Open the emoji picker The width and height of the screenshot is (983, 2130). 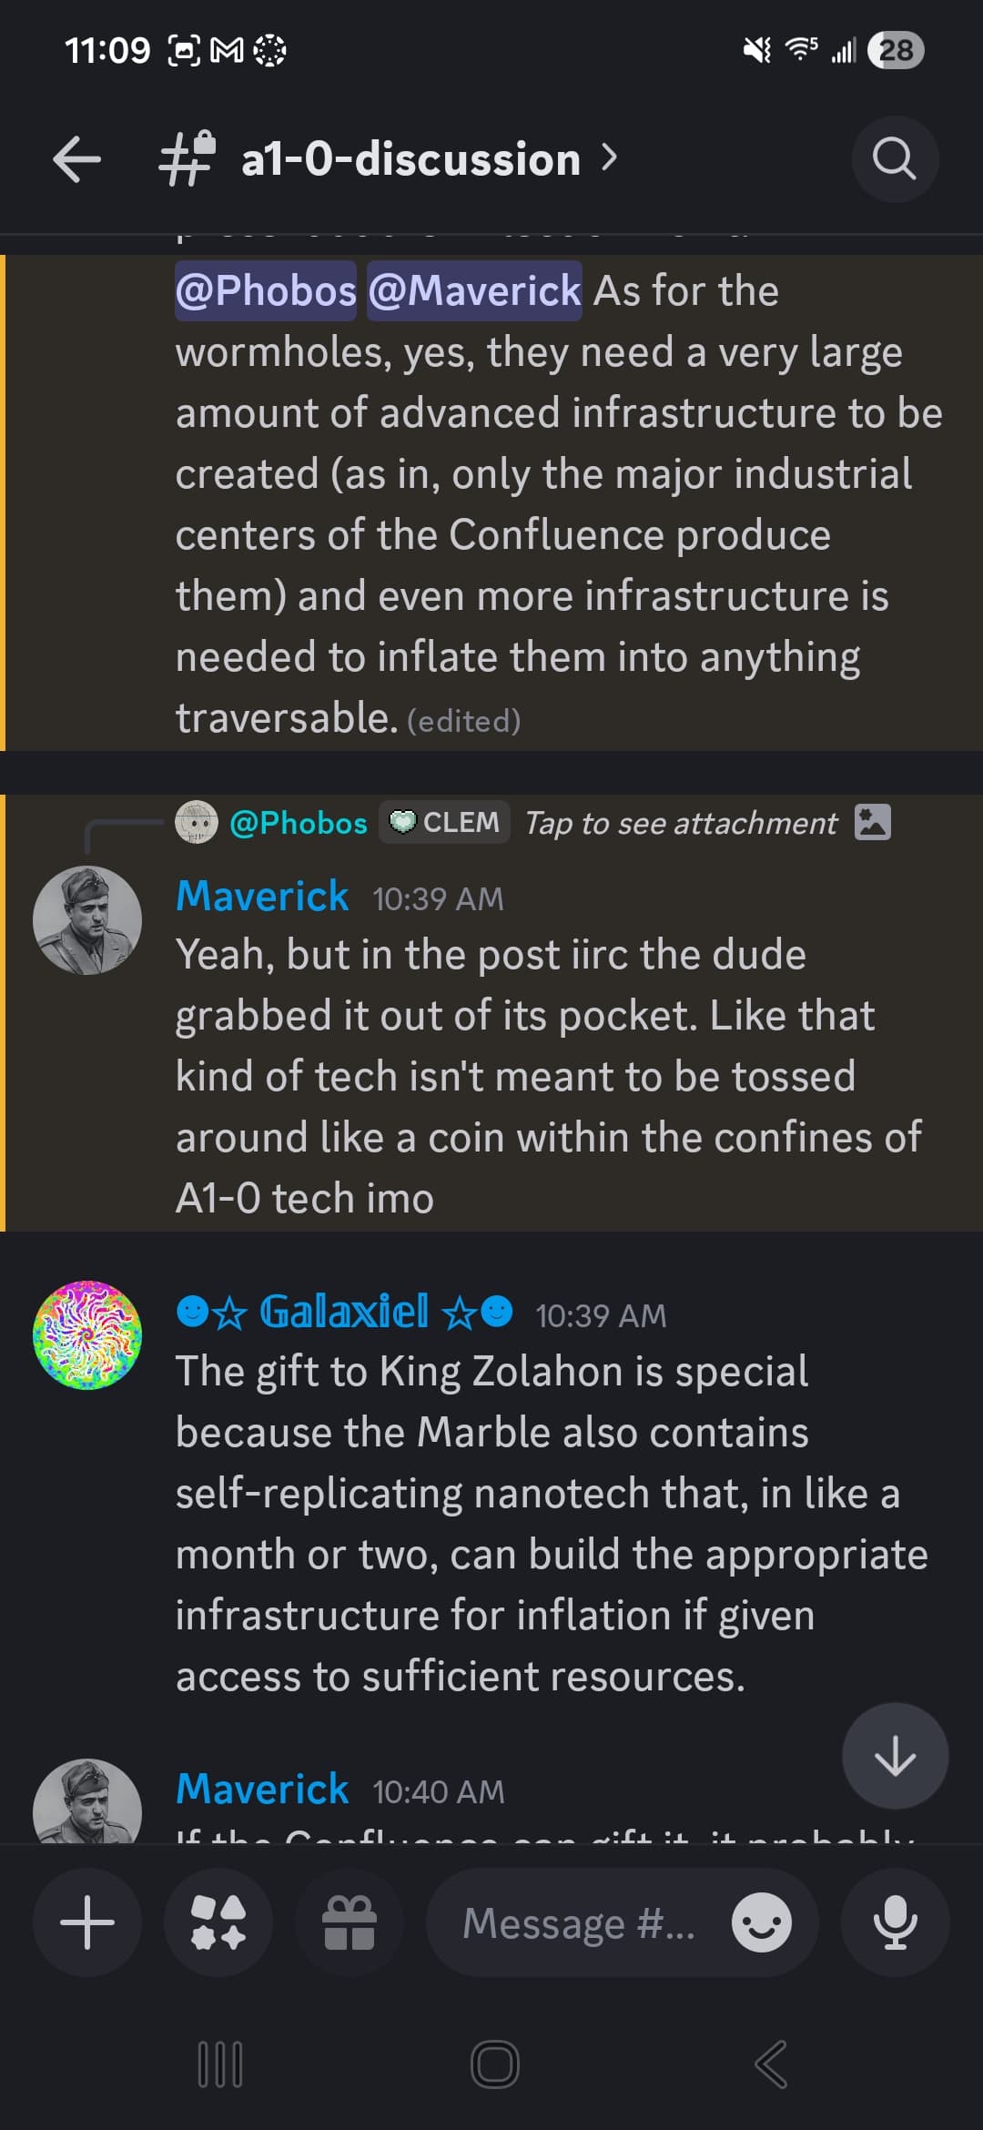pyautogui.click(x=761, y=1922)
